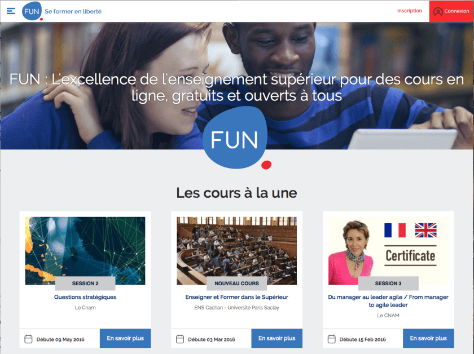Select the Questions stratégiques network thumbnail
This screenshot has height=354, width=474.
pyautogui.click(x=85, y=251)
